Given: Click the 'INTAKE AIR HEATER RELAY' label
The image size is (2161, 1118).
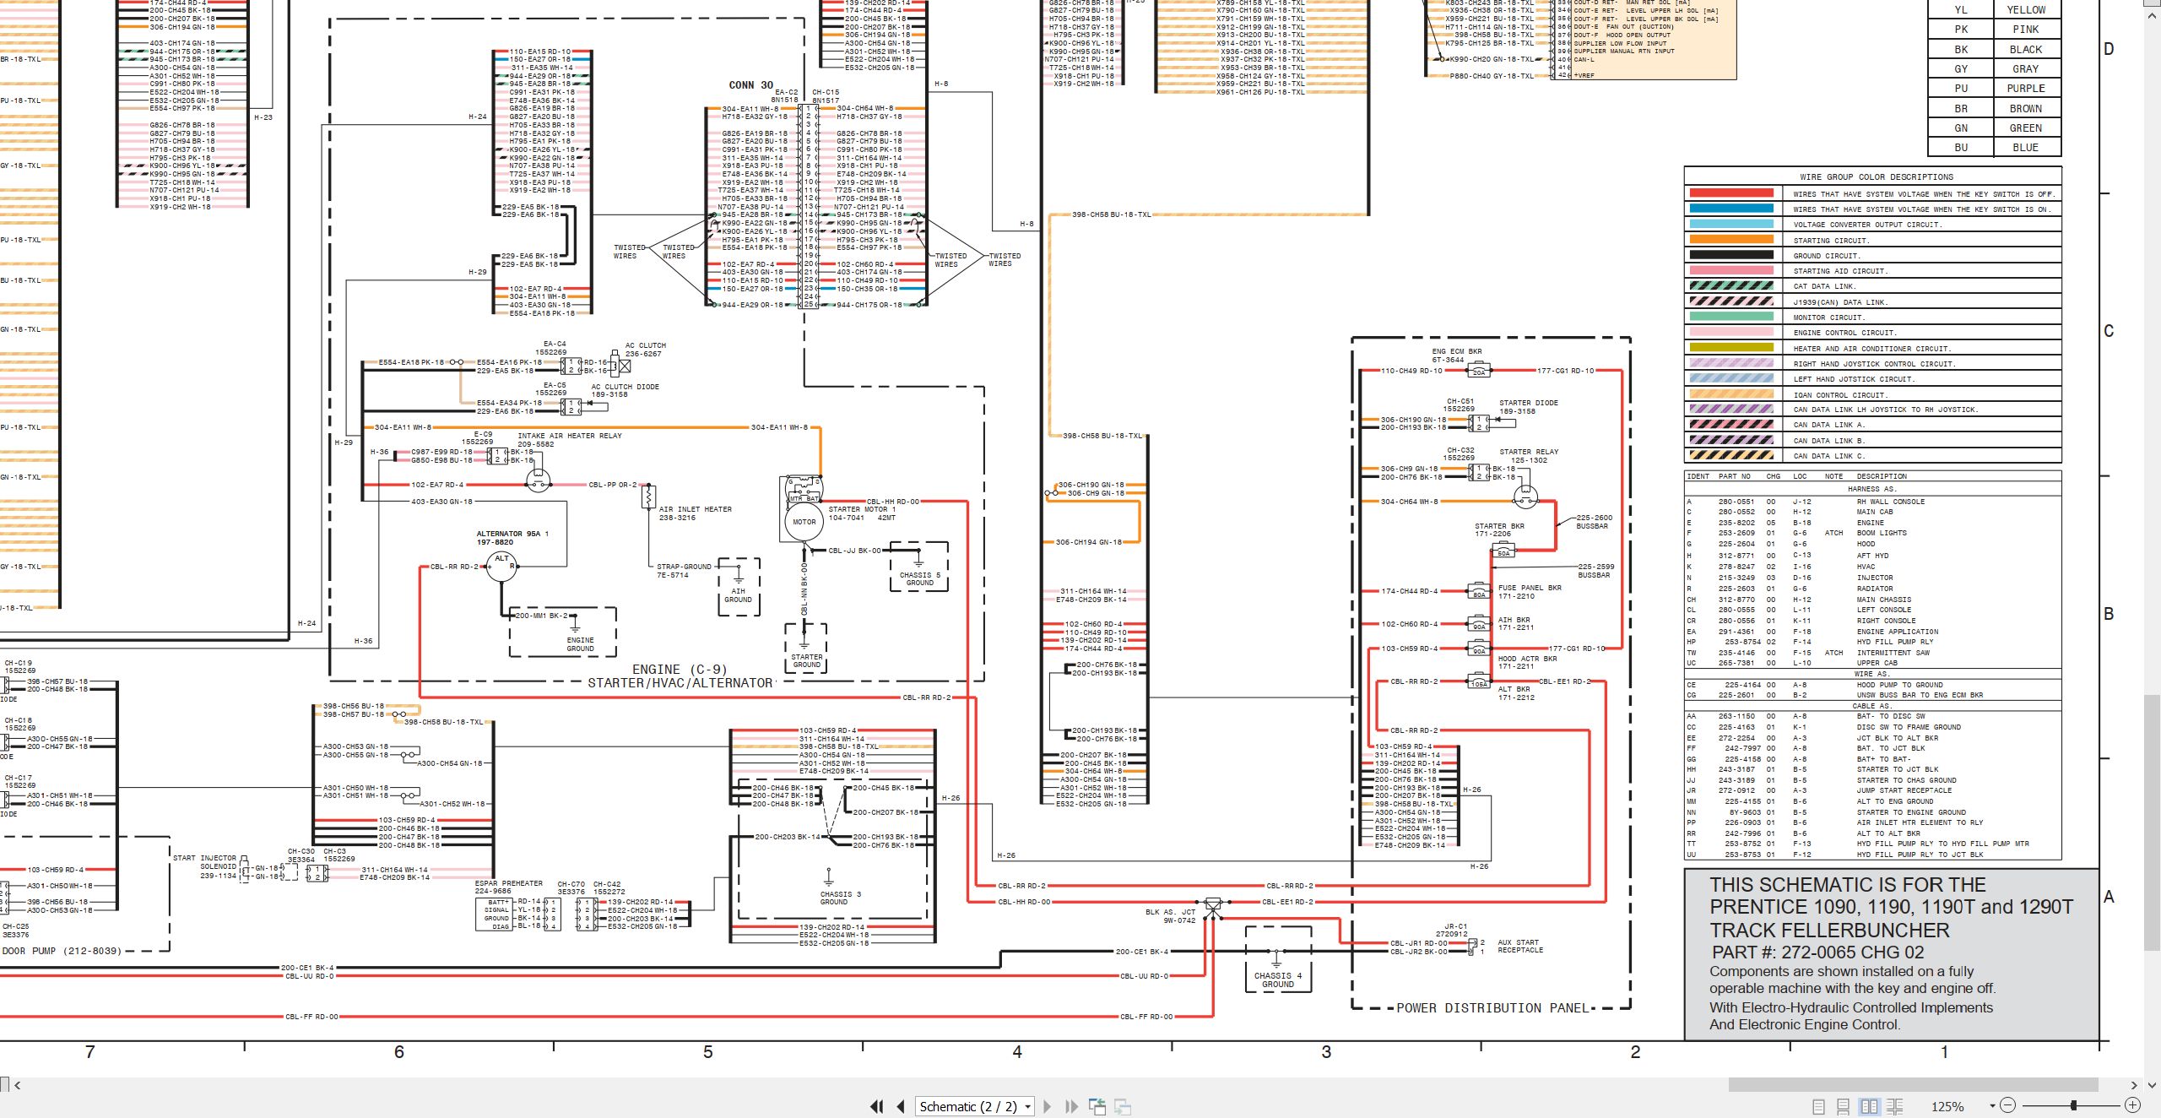Looking at the screenshot, I should (x=570, y=436).
